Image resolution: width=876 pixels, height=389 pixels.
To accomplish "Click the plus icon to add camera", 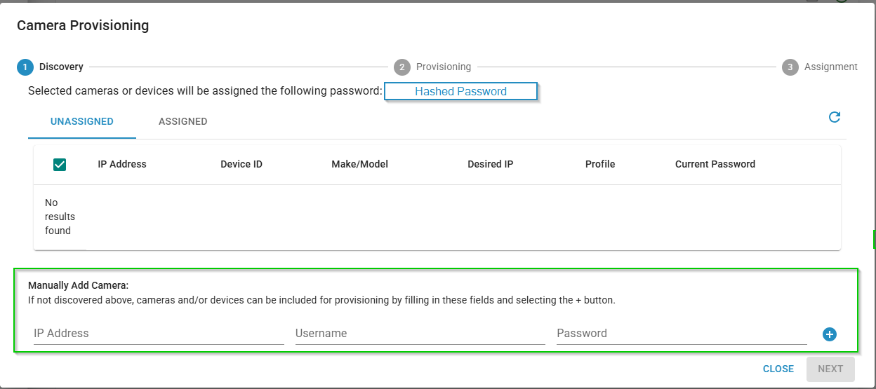I will tap(829, 334).
